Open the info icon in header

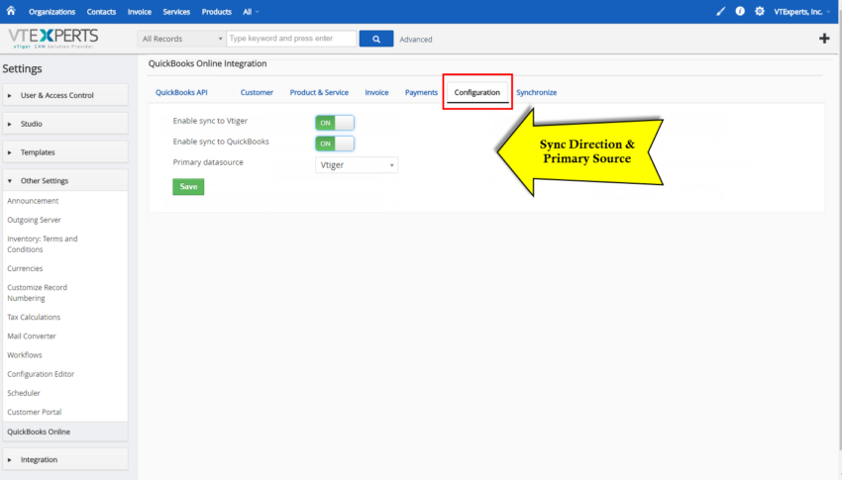click(x=740, y=11)
